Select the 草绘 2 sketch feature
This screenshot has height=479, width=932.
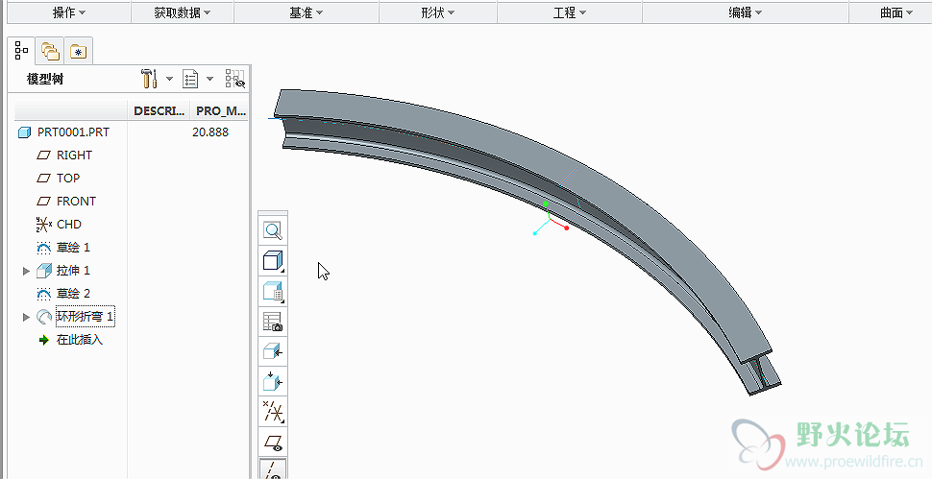(73, 293)
